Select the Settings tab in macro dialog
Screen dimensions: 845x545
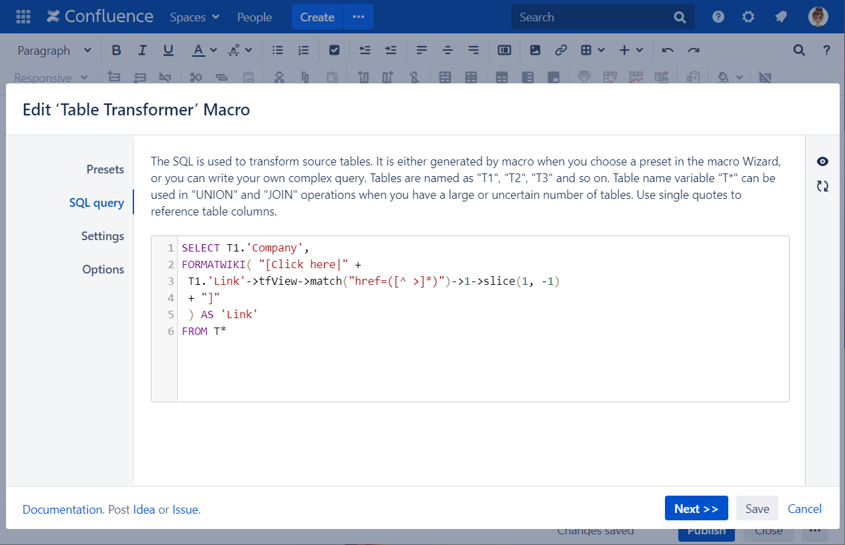pyautogui.click(x=103, y=236)
